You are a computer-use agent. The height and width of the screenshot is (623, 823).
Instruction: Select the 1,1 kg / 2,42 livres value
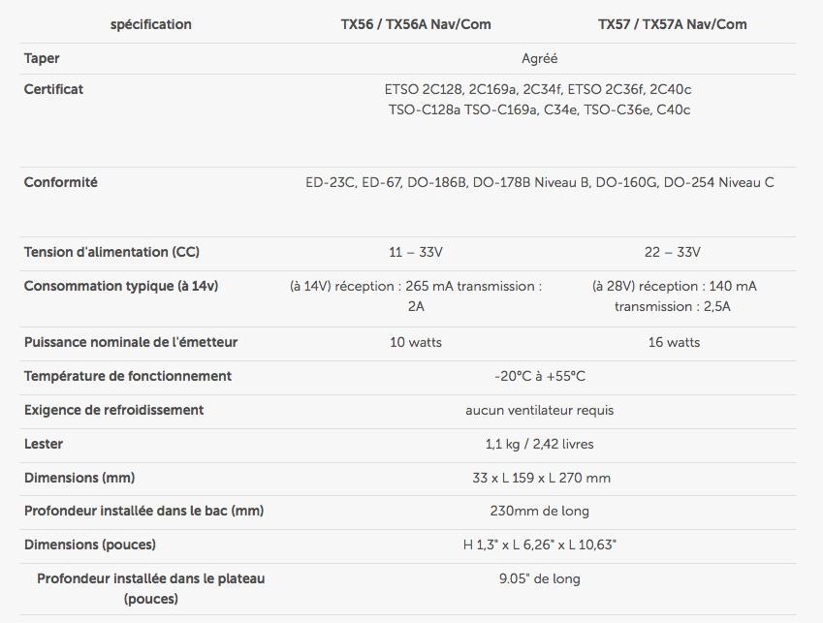coord(540,444)
